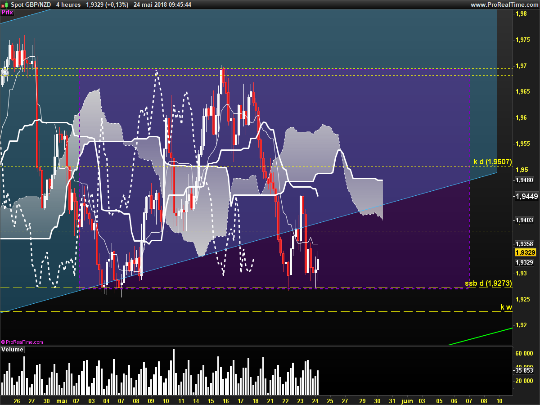This screenshot has height=405, width=540.
Task: Click date label 26 on time axis
Action: click(17, 400)
